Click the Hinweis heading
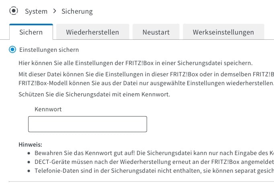Viewport: 274px width, 188px height. pyautogui.click(x=31, y=145)
